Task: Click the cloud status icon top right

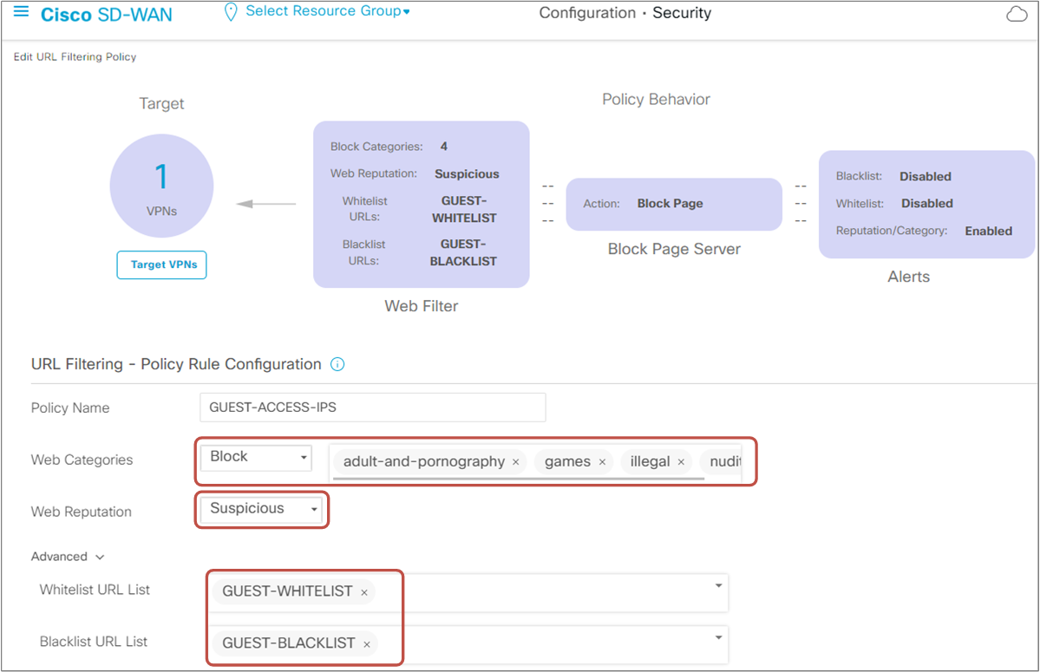Action: 1016,13
